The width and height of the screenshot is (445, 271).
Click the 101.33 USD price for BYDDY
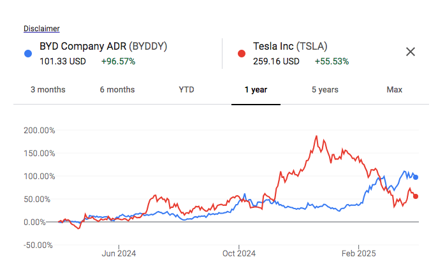[62, 61]
